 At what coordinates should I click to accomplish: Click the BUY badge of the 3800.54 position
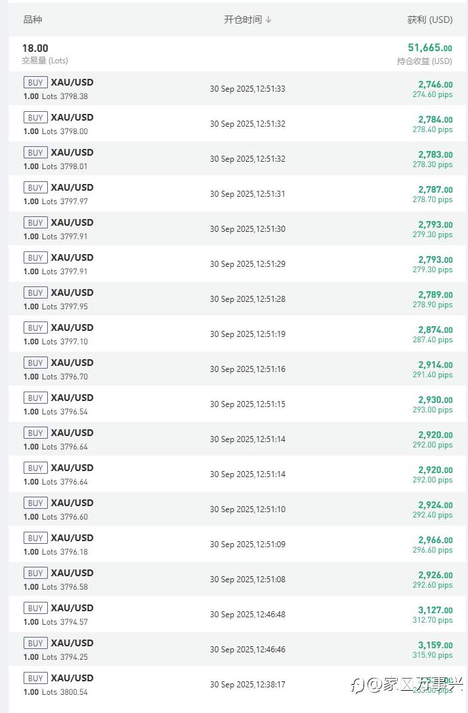tap(35, 678)
